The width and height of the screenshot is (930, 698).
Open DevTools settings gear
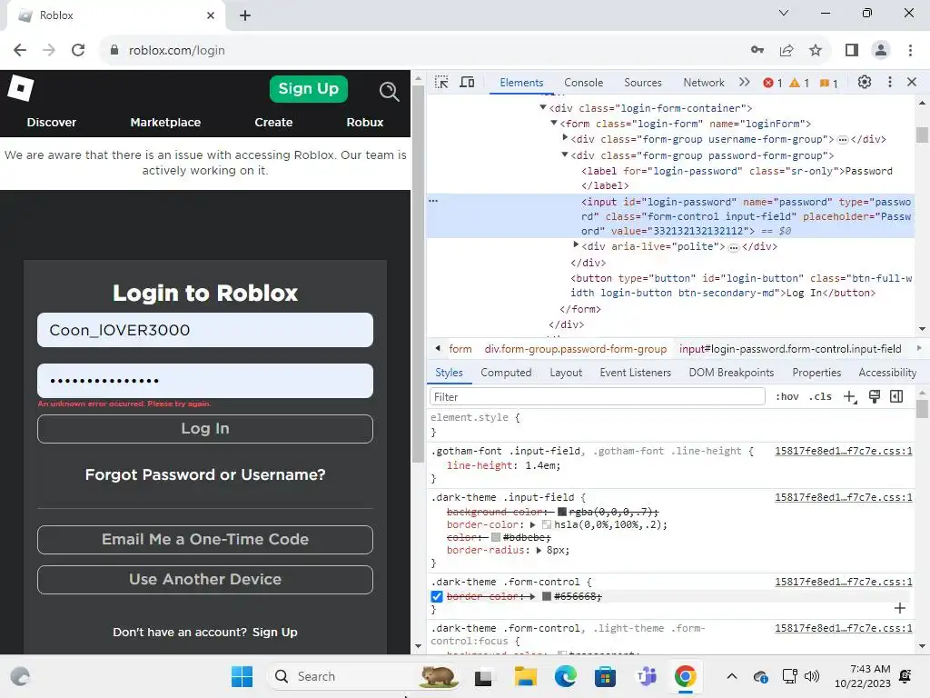(865, 82)
